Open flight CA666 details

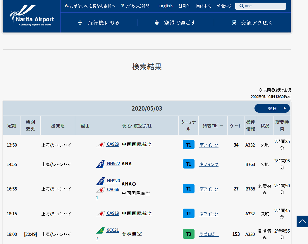(113, 190)
